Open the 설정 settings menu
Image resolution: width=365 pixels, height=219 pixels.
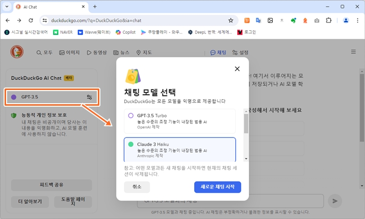point(240,53)
